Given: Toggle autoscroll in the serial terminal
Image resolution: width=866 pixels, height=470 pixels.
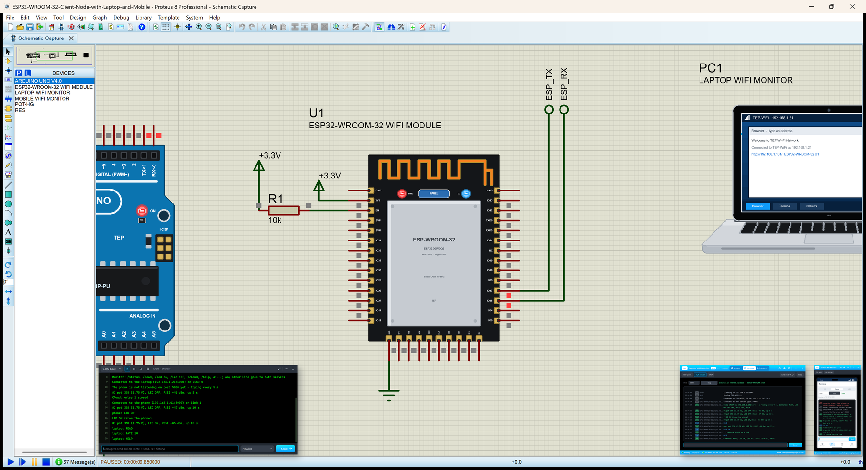Looking at the screenshot, I should pos(127,369).
